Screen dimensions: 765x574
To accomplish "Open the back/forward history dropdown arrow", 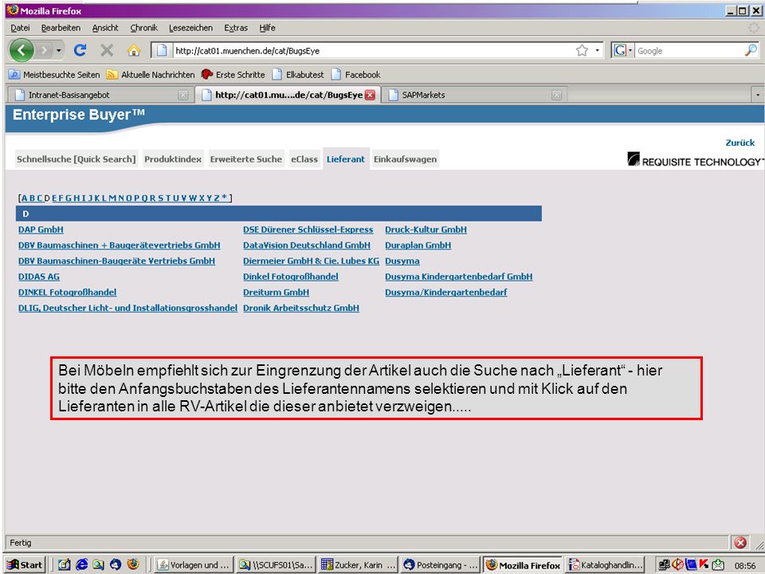I will click(x=58, y=50).
